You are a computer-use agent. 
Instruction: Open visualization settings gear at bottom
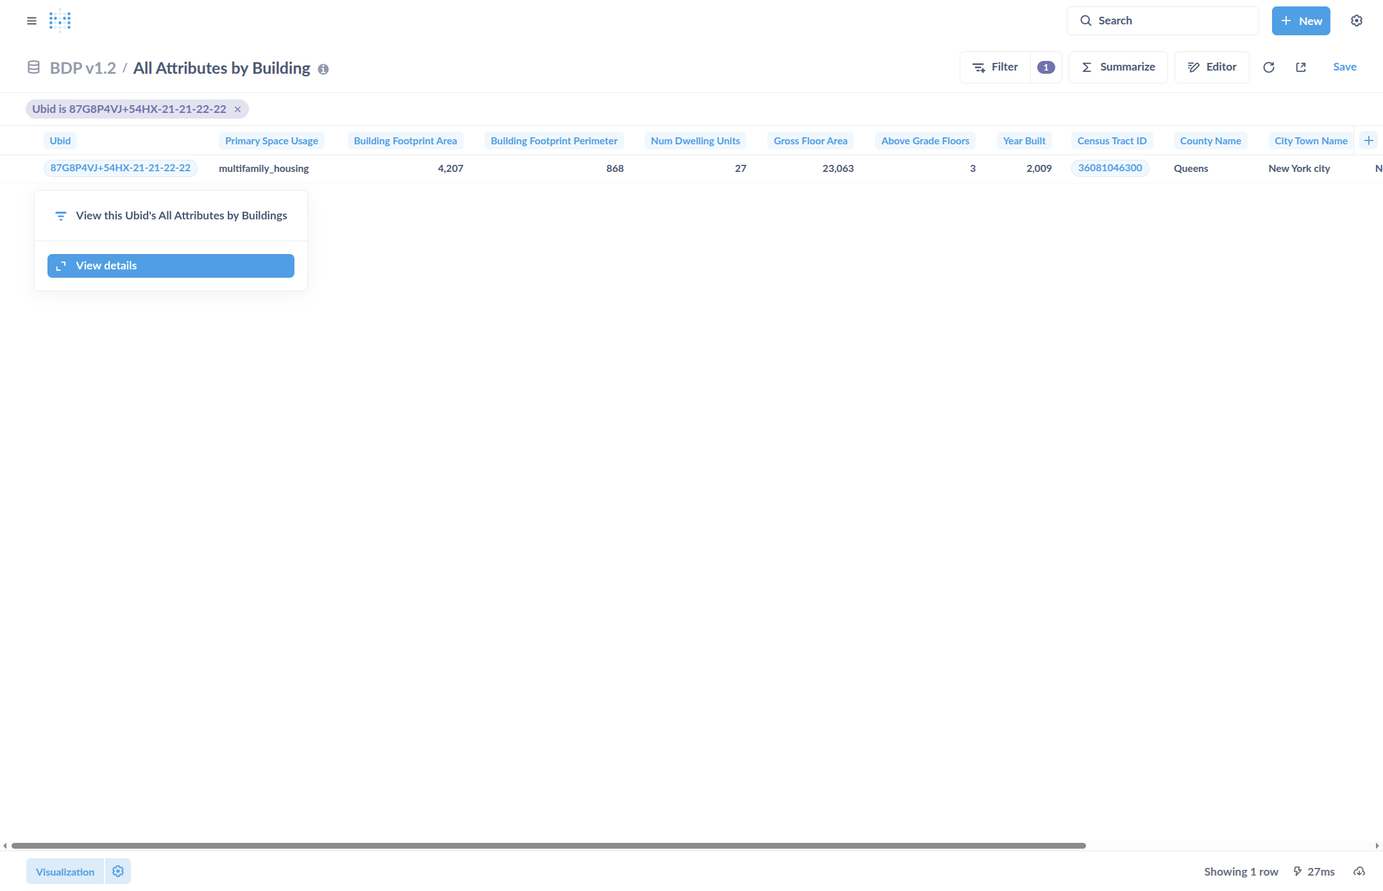click(x=118, y=871)
